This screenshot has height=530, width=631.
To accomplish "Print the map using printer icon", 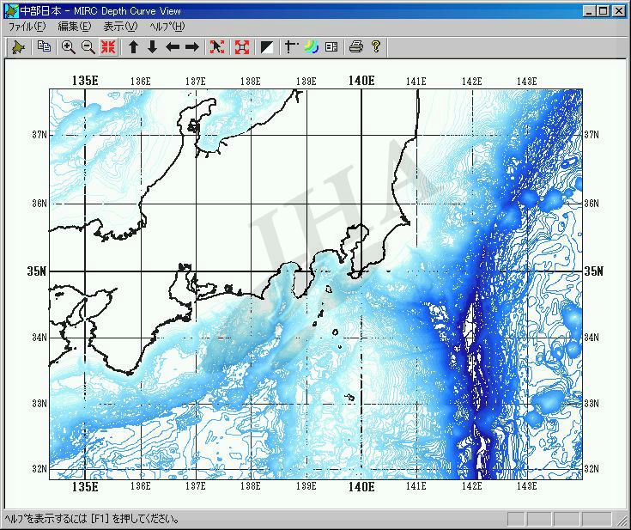I will [x=356, y=47].
